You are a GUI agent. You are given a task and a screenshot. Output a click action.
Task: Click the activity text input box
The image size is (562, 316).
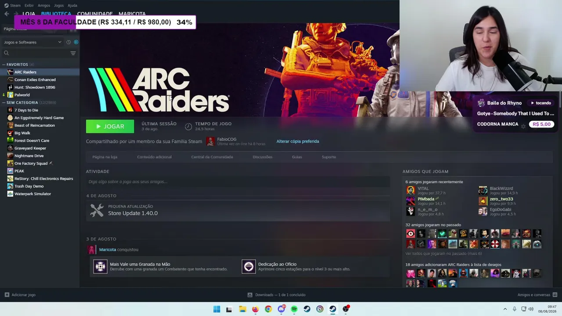click(238, 182)
